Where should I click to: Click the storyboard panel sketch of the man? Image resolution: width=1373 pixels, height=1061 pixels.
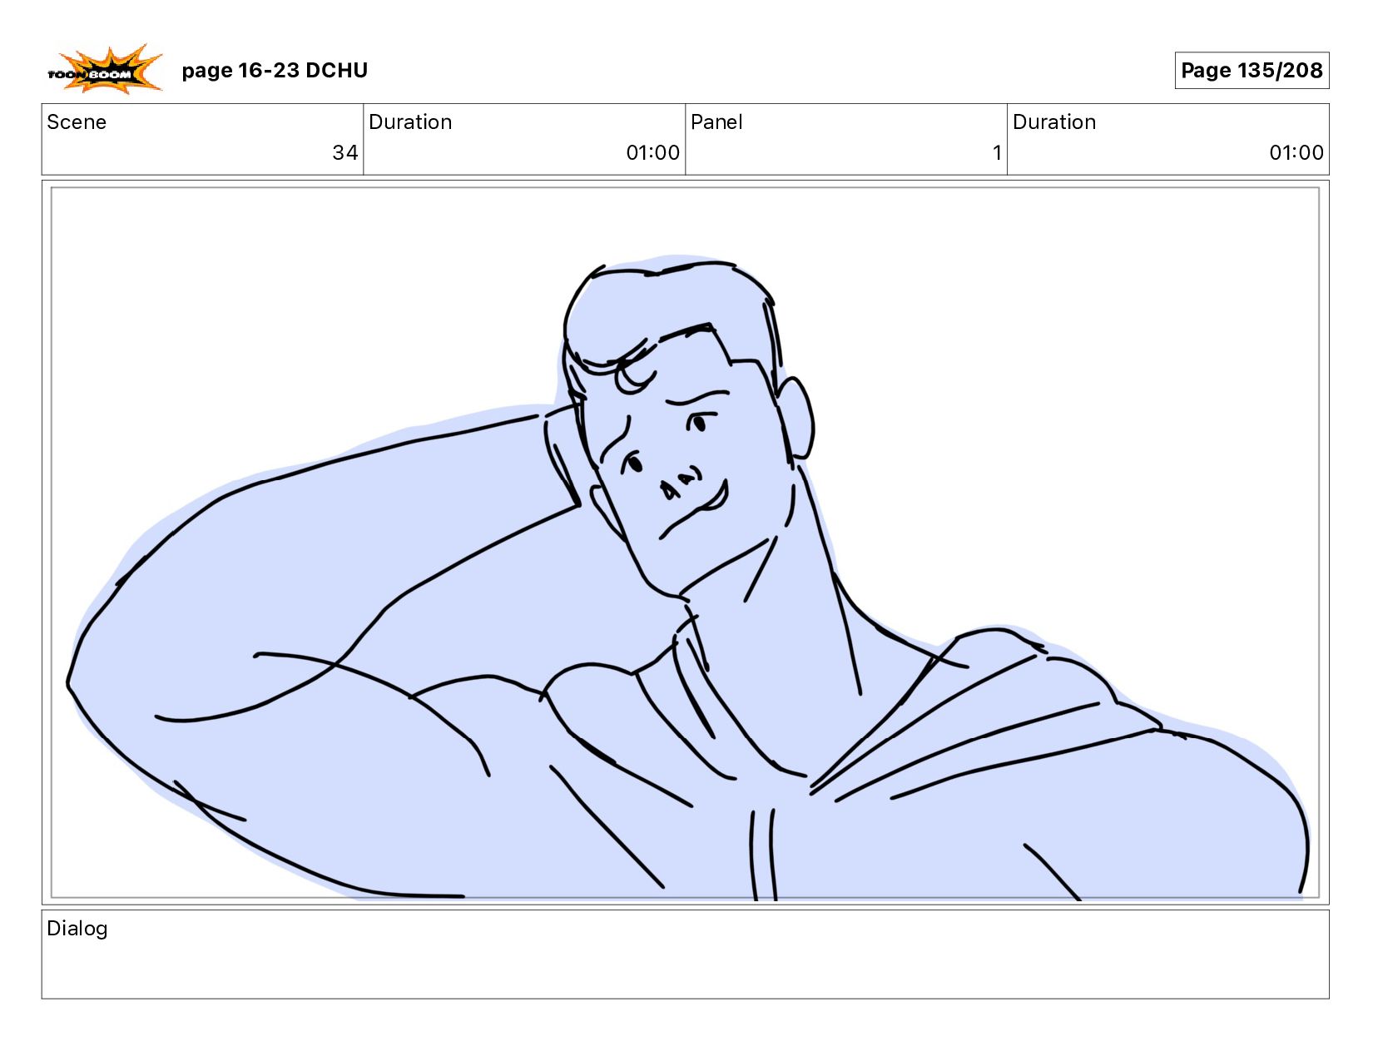point(686,543)
